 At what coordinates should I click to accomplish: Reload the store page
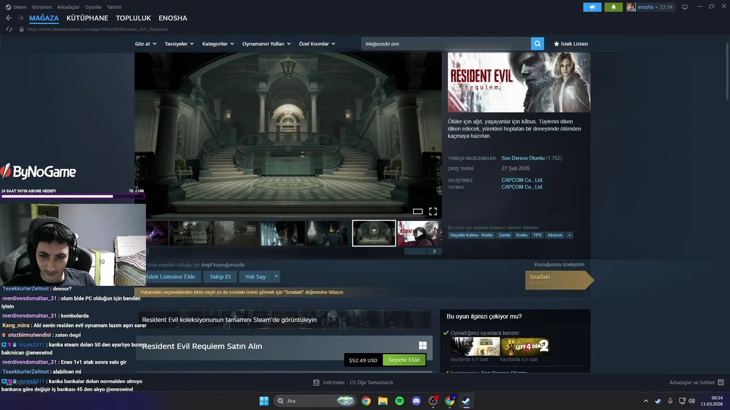(9, 29)
